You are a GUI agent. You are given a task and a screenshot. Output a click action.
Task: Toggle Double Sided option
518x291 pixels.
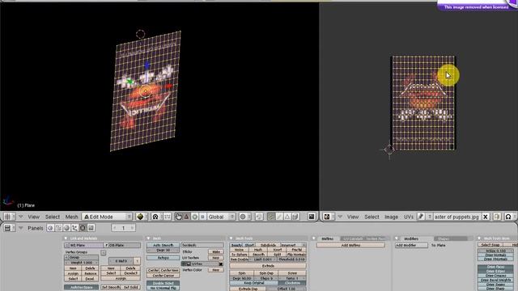pyautogui.click(x=163, y=283)
